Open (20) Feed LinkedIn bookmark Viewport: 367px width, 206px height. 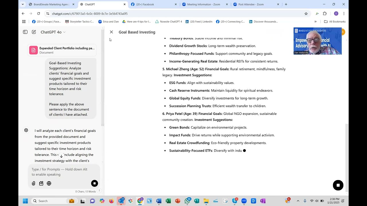199,21
